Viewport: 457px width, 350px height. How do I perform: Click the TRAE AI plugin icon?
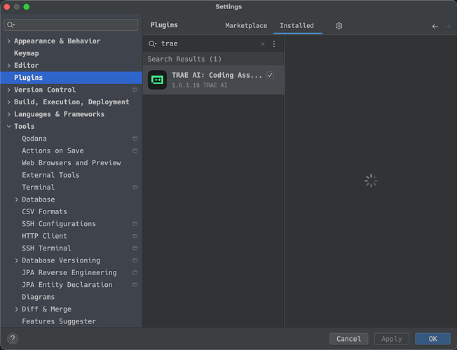tap(157, 80)
